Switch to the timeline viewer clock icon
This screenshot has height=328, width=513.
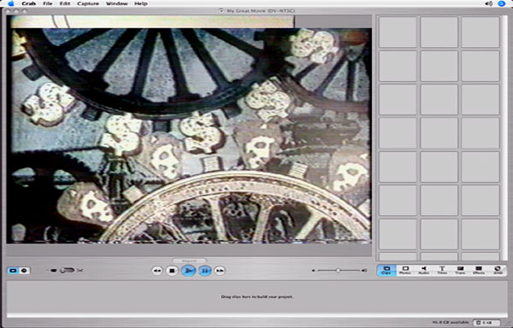tap(24, 271)
